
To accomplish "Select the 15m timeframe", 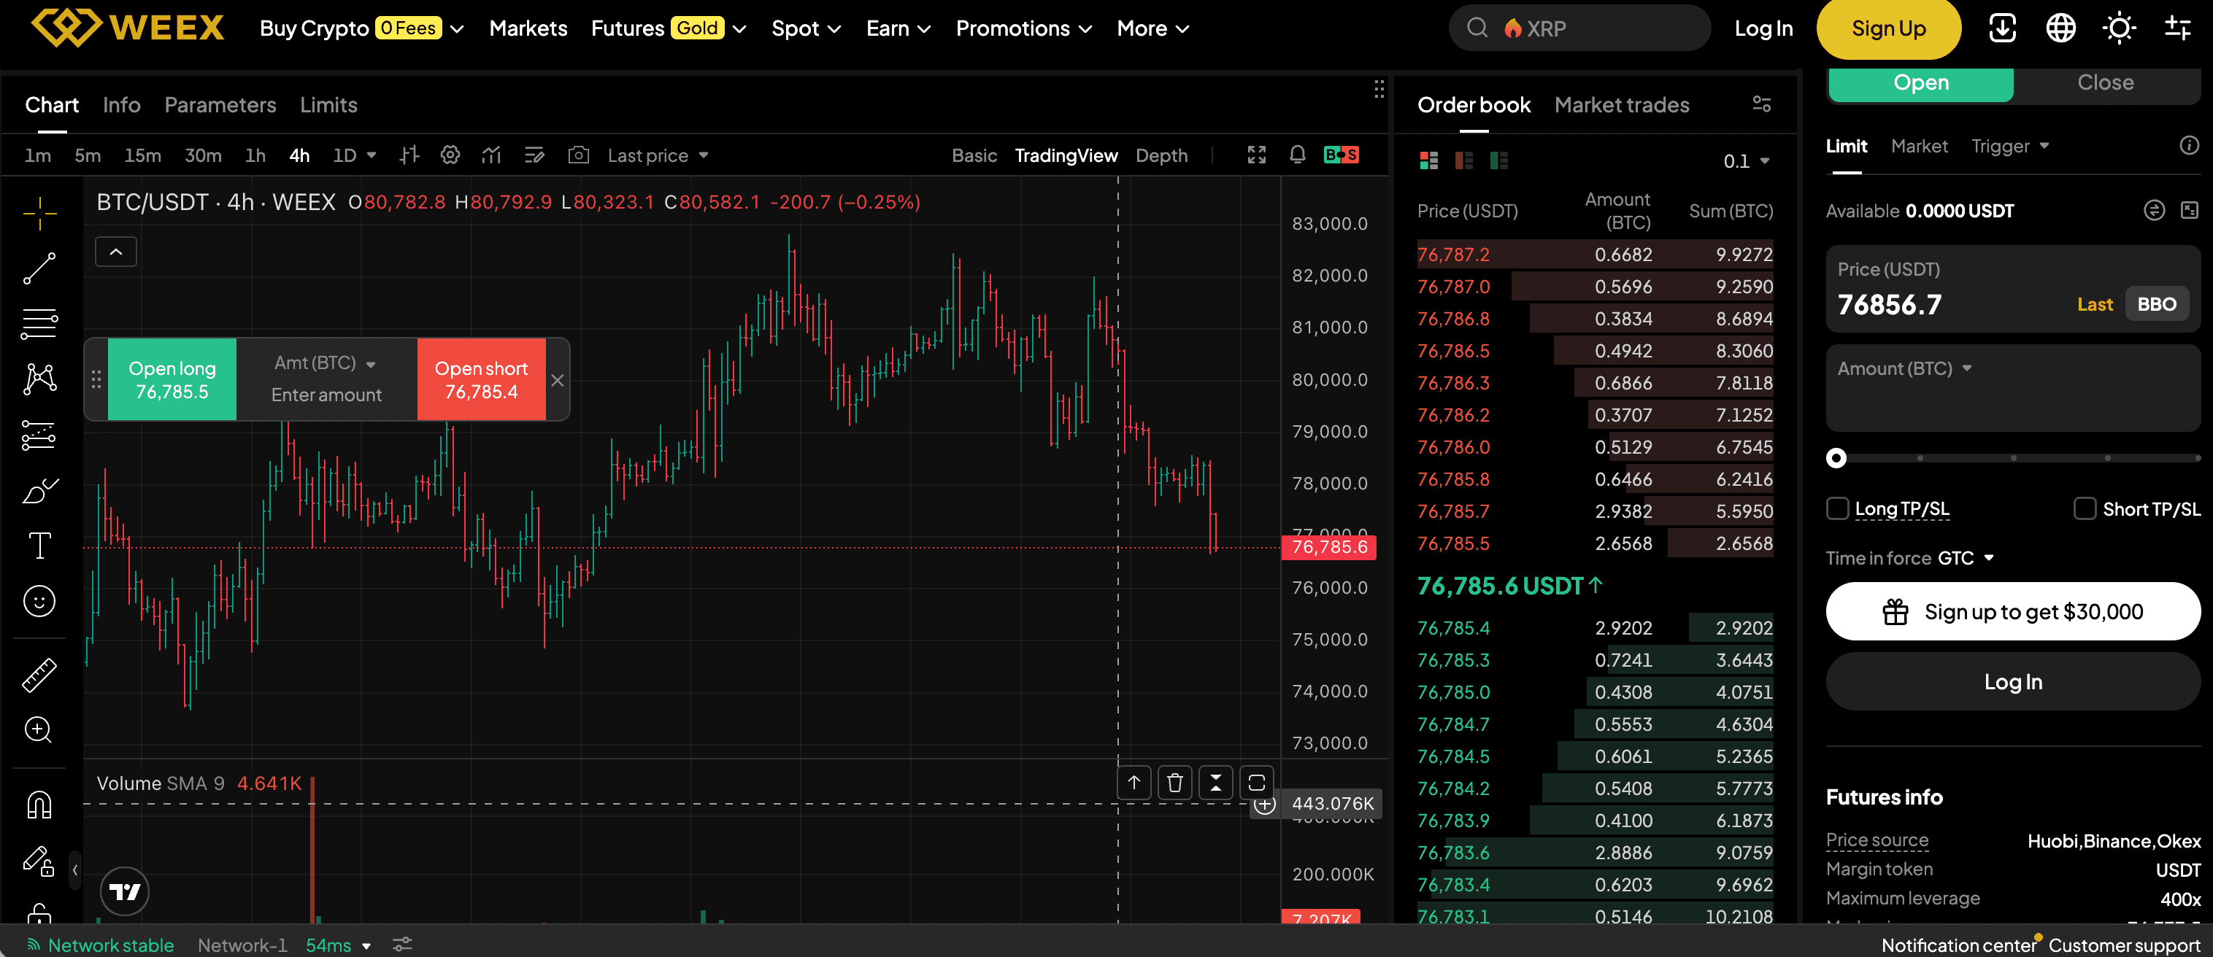I will coord(142,155).
